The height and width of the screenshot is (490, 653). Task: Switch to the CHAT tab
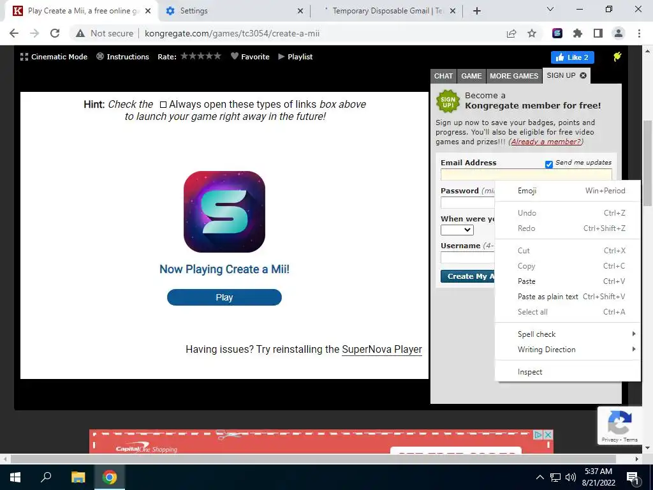[444, 76]
